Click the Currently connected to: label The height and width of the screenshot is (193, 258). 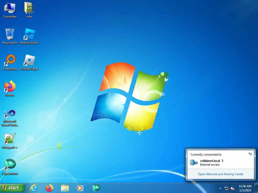pos(206,155)
